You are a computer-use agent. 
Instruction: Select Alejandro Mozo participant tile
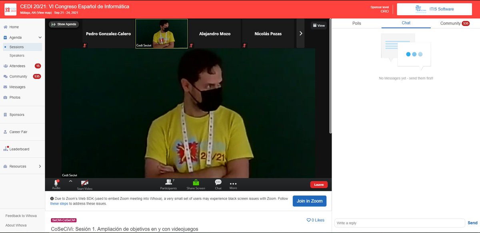[215, 34]
